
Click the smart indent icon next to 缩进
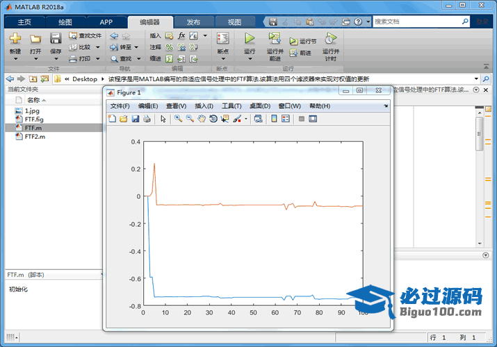(x=170, y=58)
